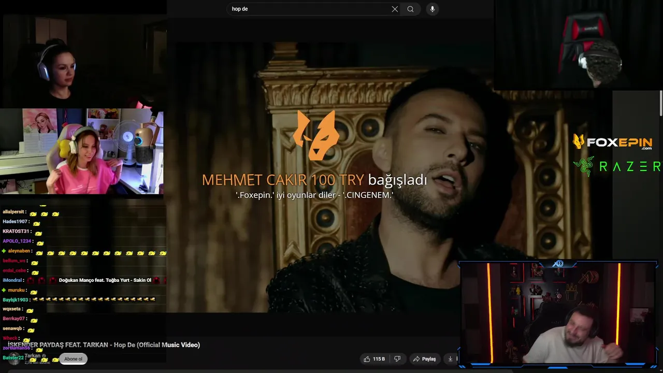Click the donation message '.Foxepin.' iyi oyunlar diler
This screenshot has width=663, height=373.
(x=314, y=195)
